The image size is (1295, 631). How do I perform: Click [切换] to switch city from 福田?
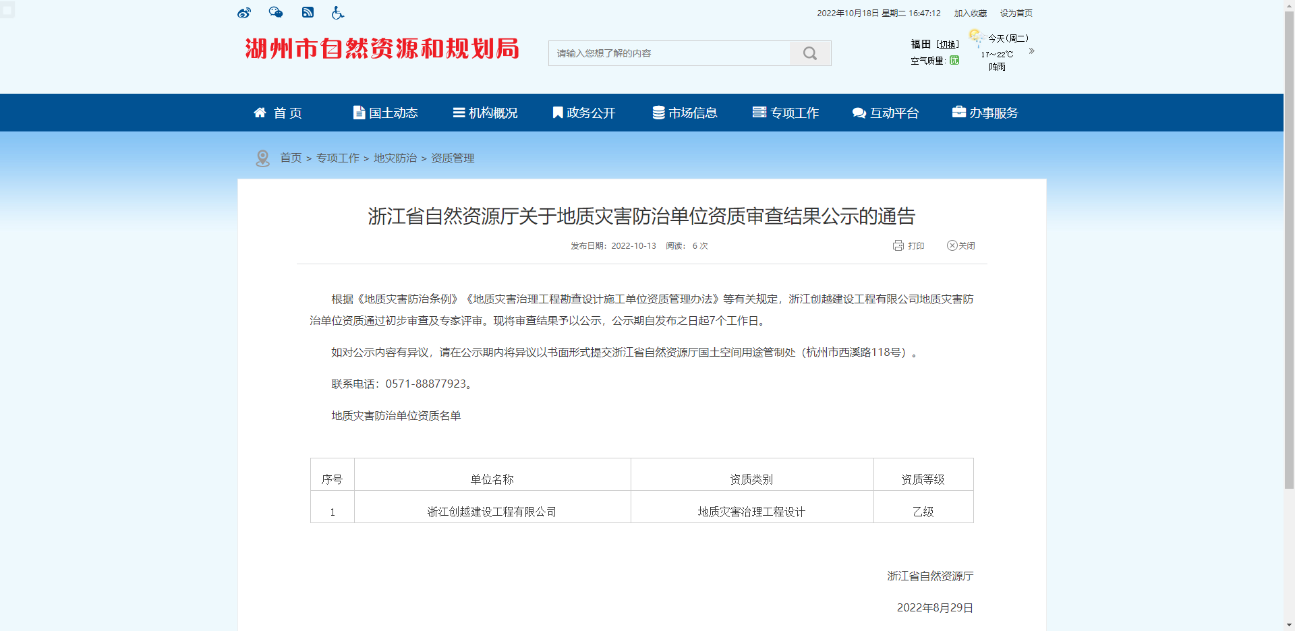point(947,43)
